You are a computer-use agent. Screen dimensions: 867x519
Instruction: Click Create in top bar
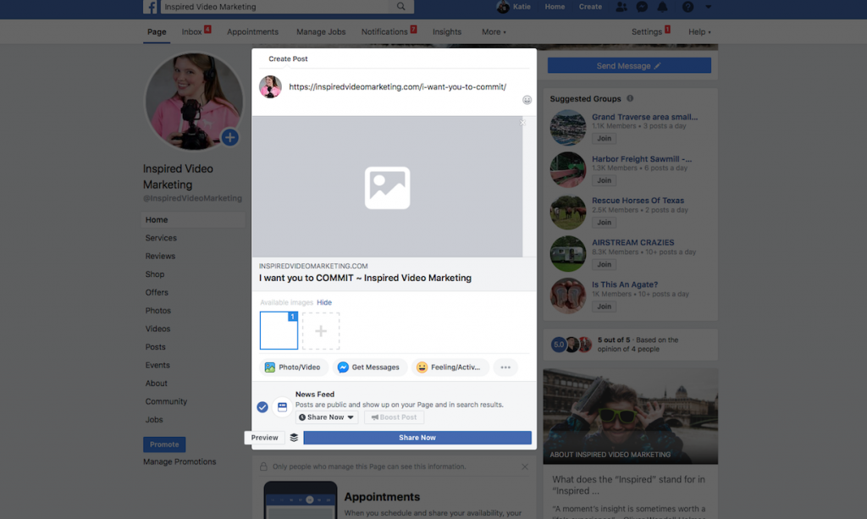pos(590,7)
